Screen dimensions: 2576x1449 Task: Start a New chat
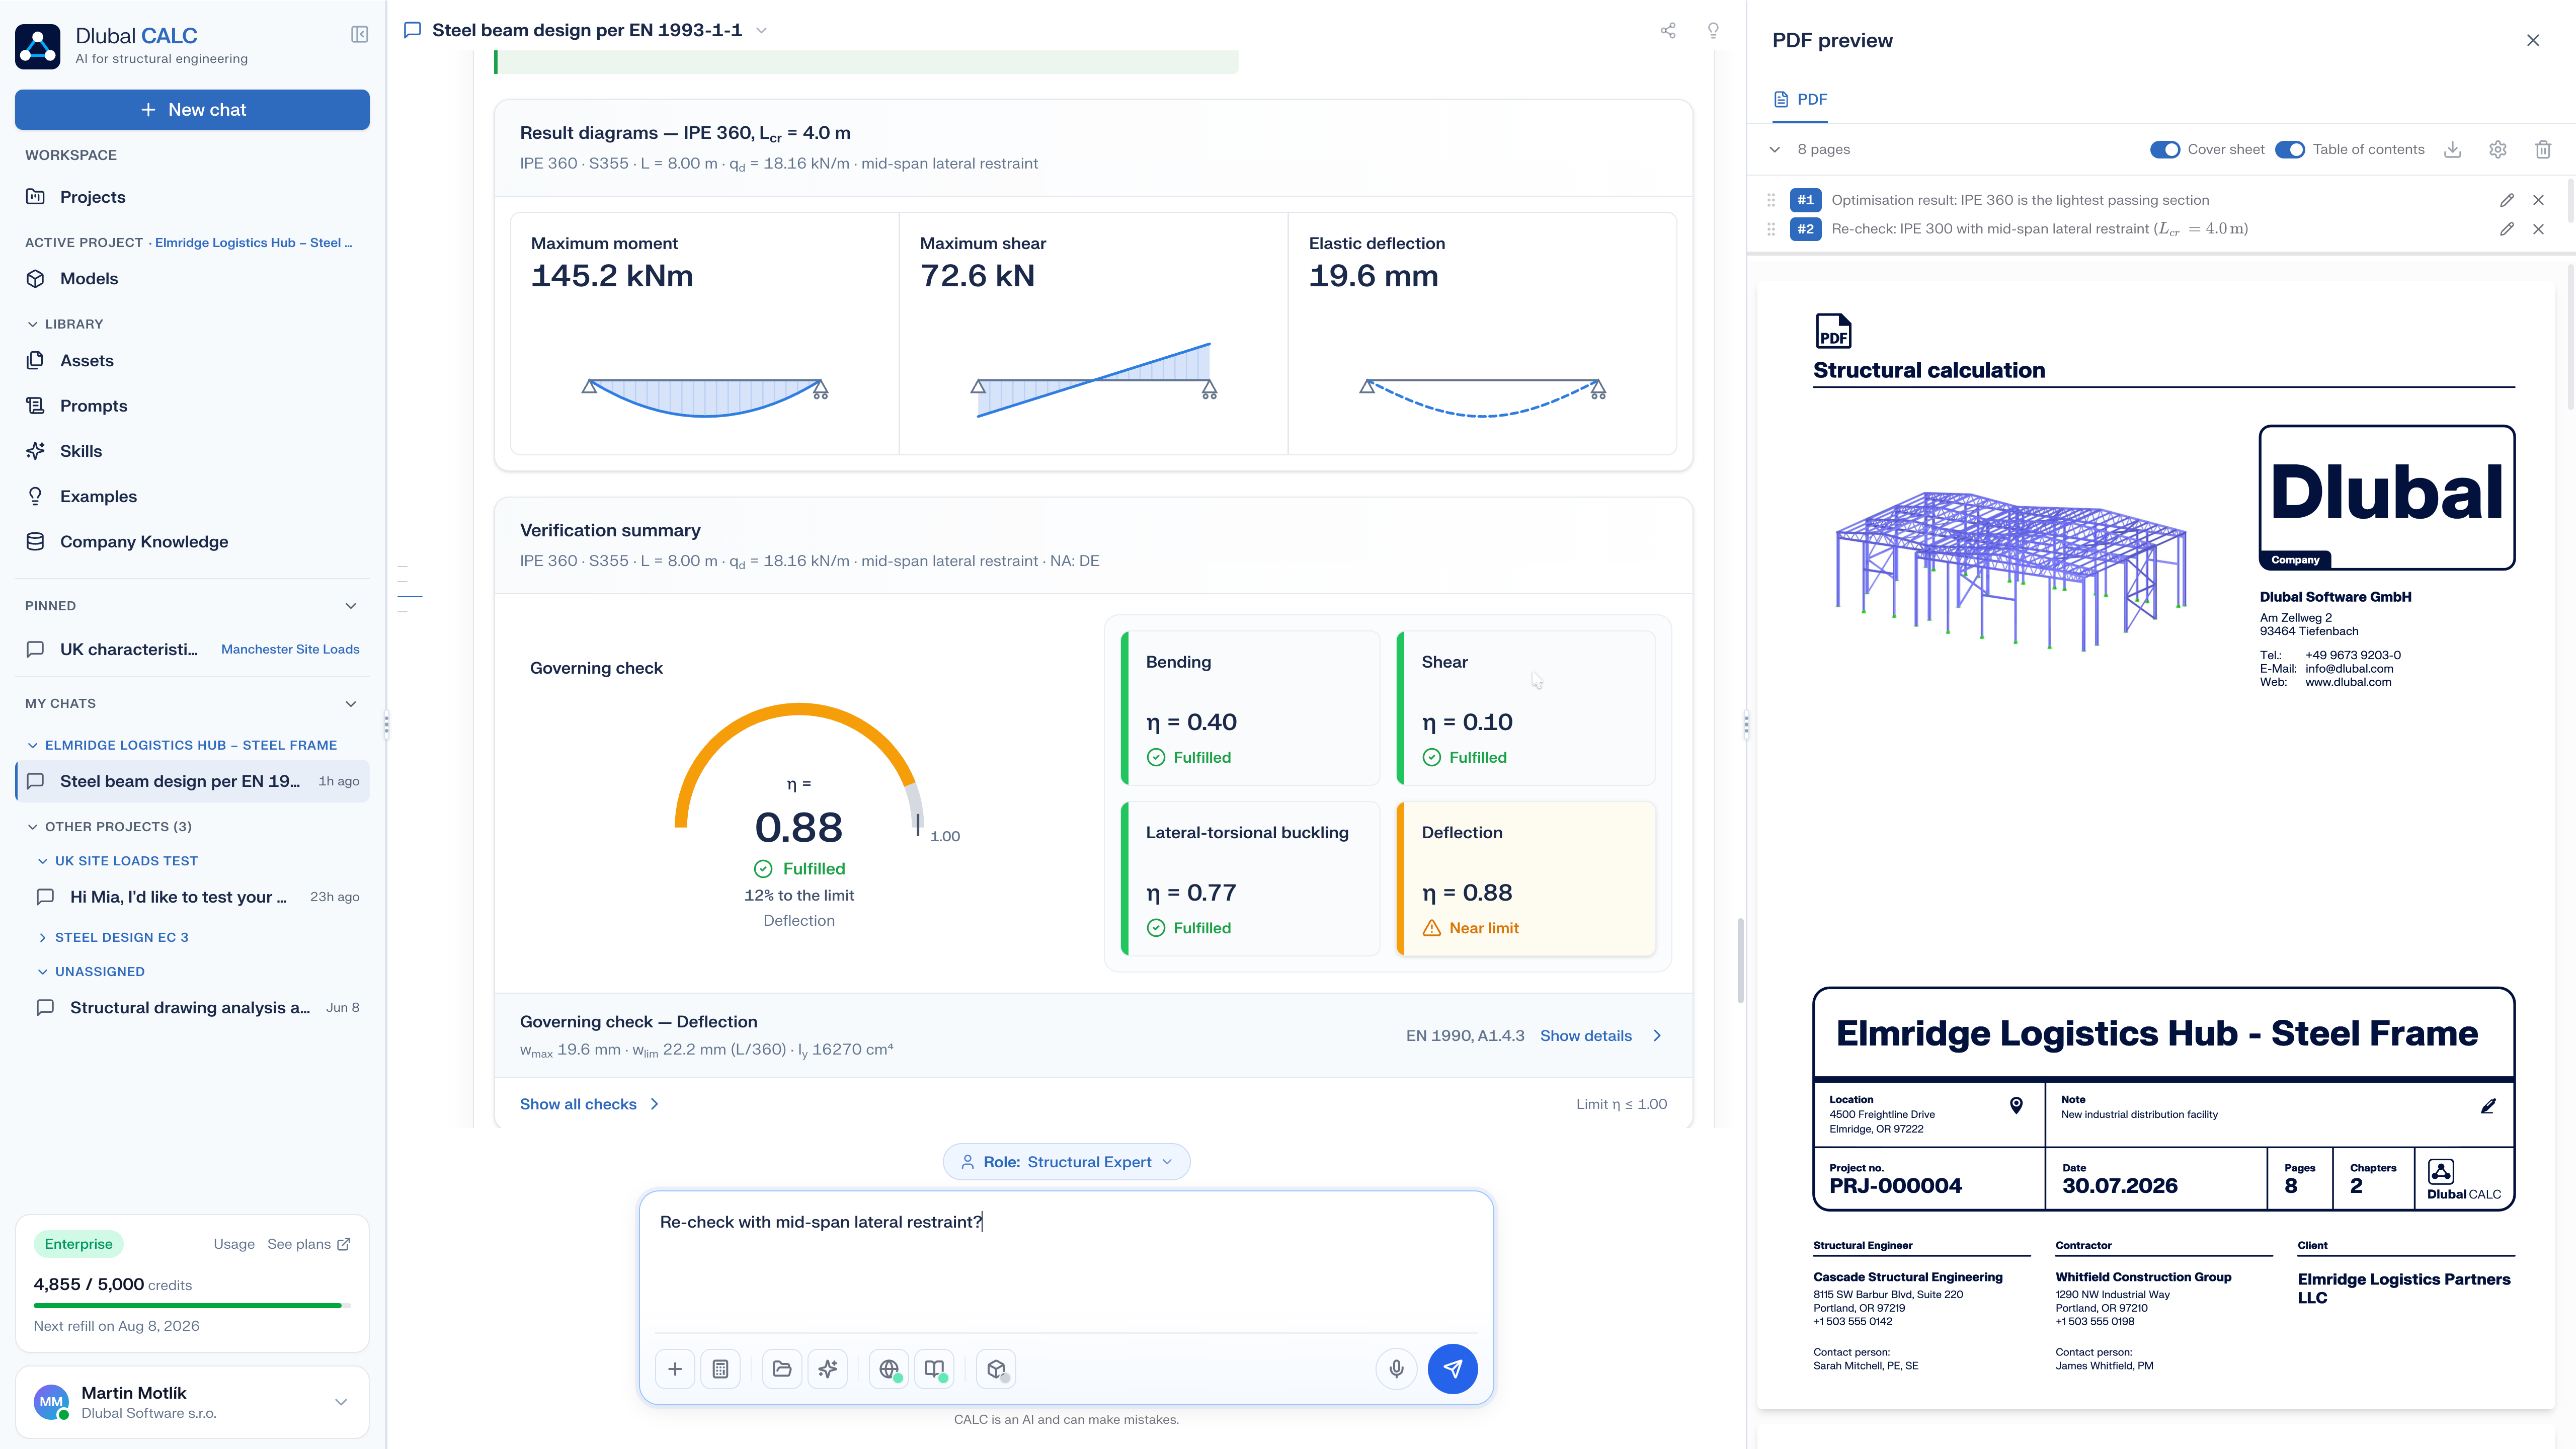(192, 110)
